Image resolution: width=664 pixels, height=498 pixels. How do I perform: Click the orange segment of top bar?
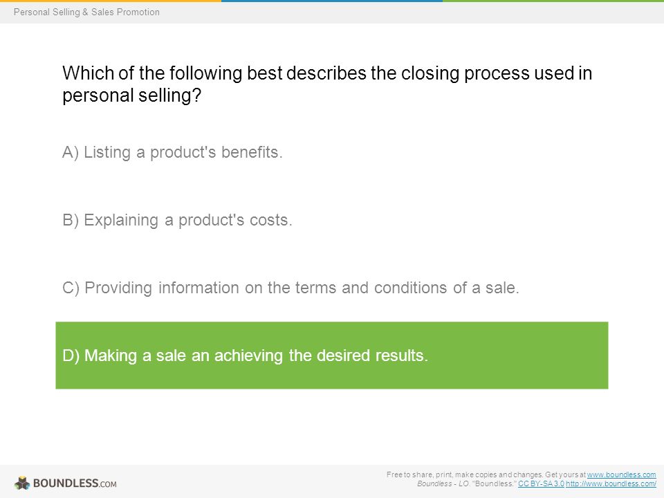point(111,1)
